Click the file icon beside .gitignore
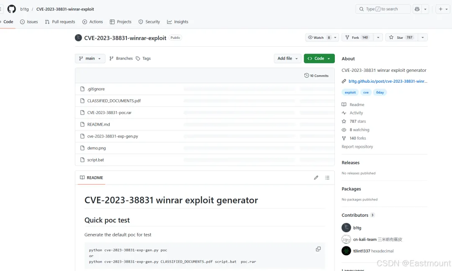The image size is (452, 271). click(x=82, y=89)
